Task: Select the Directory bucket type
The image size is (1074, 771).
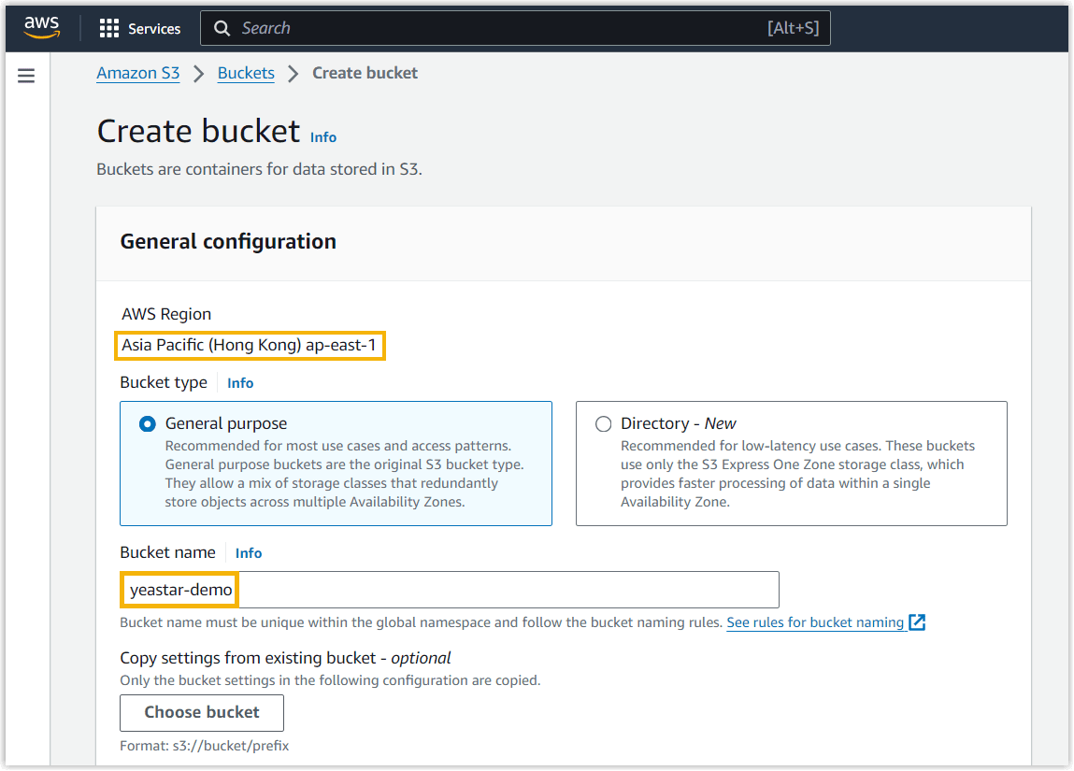Action: pos(603,423)
